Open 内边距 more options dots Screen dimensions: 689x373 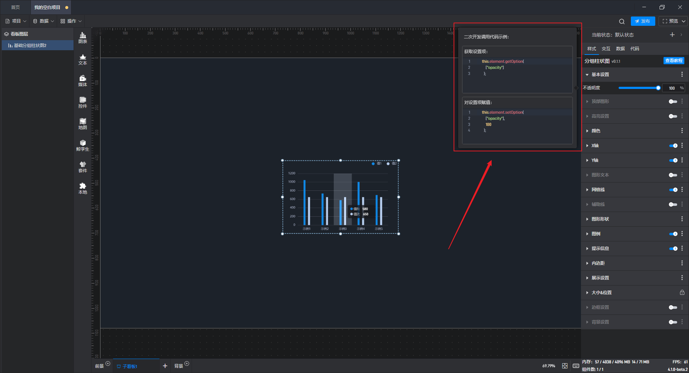click(x=682, y=263)
